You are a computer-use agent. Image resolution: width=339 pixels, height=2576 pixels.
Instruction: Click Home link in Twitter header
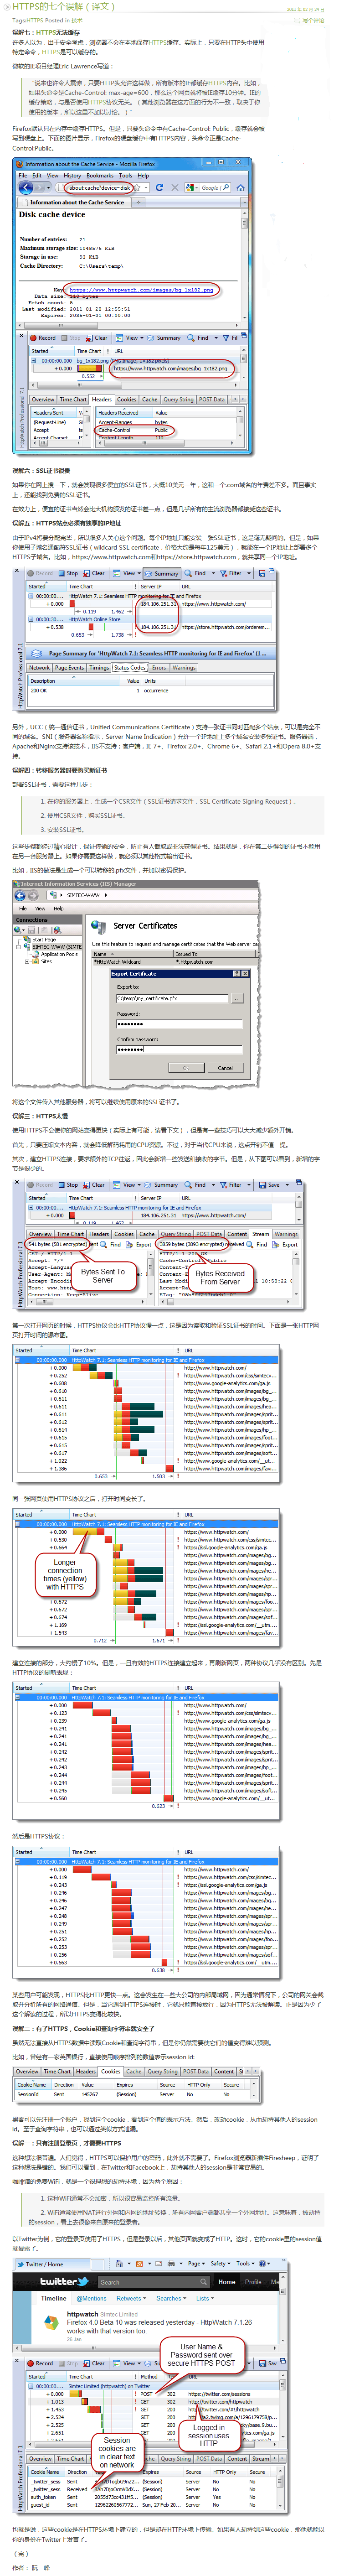[227, 2282]
